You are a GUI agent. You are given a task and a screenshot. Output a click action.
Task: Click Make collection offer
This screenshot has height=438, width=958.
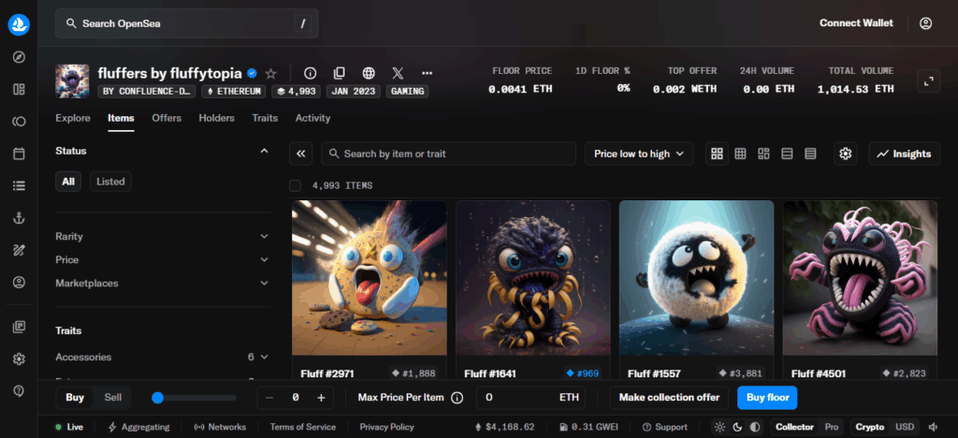point(669,398)
